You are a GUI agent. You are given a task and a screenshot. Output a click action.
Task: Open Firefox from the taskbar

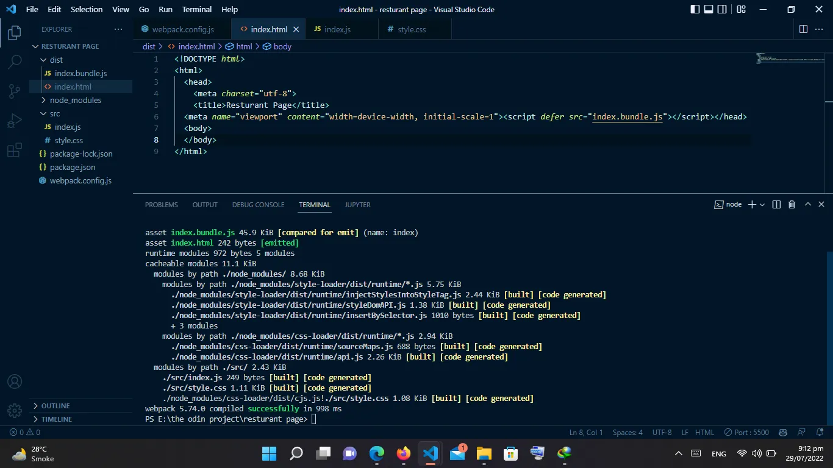[x=403, y=453]
